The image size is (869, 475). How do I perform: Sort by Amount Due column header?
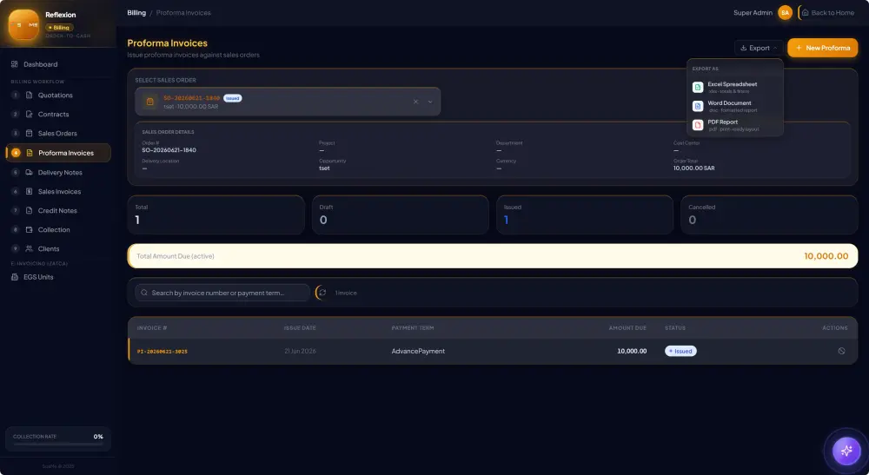(x=627, y=328)
